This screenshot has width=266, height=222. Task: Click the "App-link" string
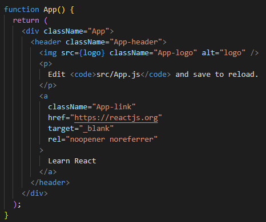pos(114,107)
